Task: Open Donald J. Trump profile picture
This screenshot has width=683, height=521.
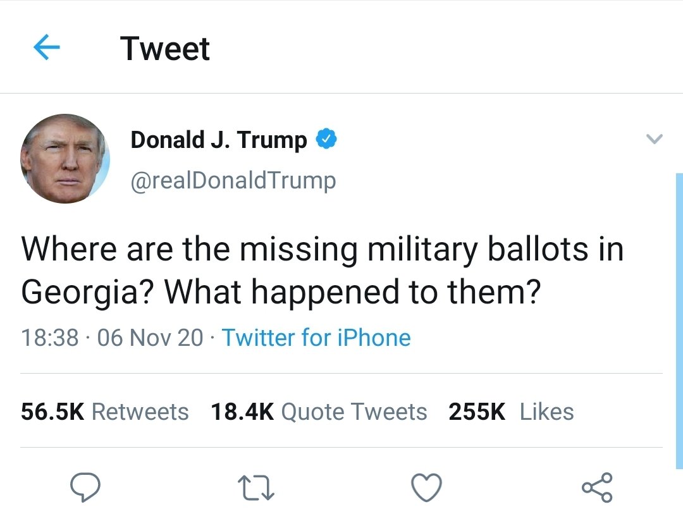Action: (65, 159)
